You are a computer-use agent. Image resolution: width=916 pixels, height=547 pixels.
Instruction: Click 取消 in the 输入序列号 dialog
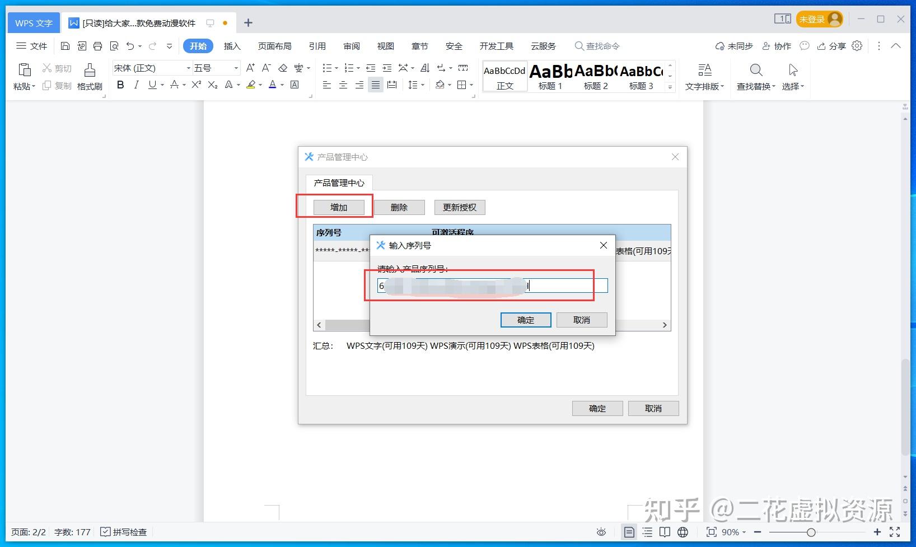(x=582, y=320)
